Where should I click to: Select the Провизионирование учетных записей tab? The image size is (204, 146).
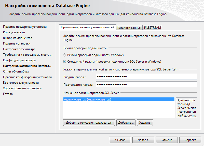pyautogui.click(x=87, y=27)
